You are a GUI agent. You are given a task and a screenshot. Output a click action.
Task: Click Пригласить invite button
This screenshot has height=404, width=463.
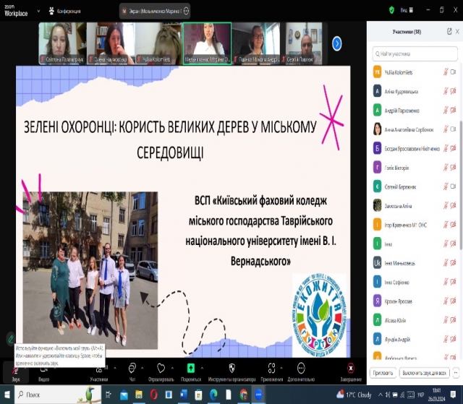382,373
